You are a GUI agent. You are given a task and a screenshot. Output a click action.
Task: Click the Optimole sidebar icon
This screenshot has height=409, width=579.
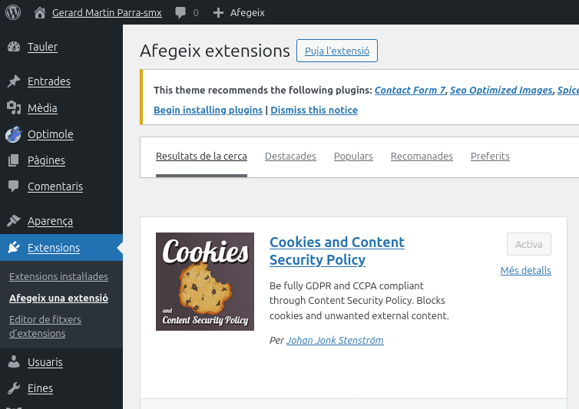tap(14, 134)
